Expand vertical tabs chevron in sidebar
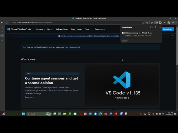The width and height of the screenshot is (178, 133). click(2, 27)
